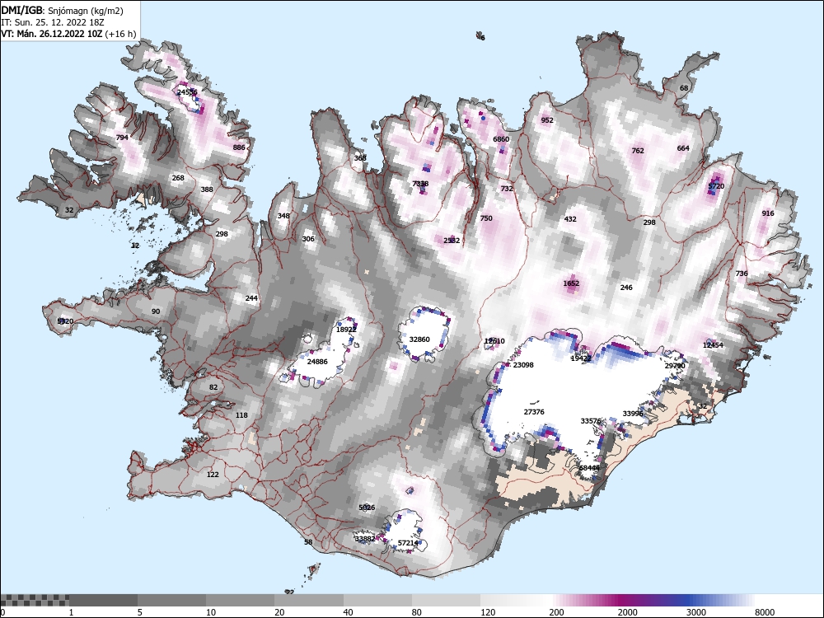Click the 58 value on south coast
The image size is (824, 618).
point(308,542)
